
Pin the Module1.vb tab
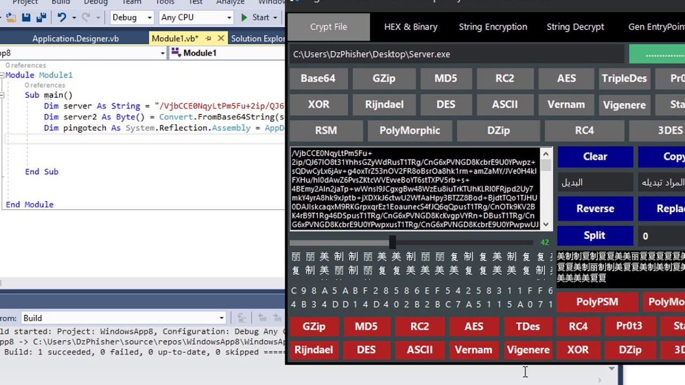208,38
